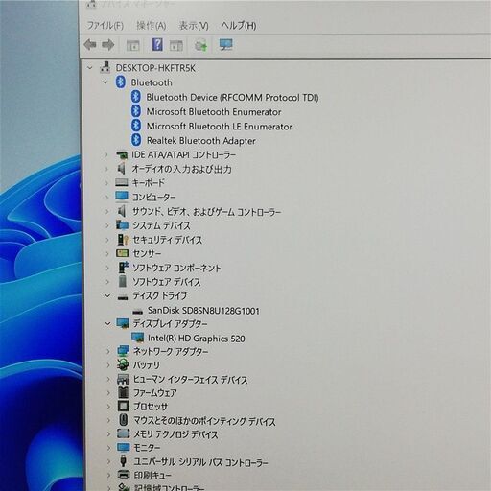Expand オーディオの入力および出力
This screenshot has height=491, width=491.
(106, 169)
